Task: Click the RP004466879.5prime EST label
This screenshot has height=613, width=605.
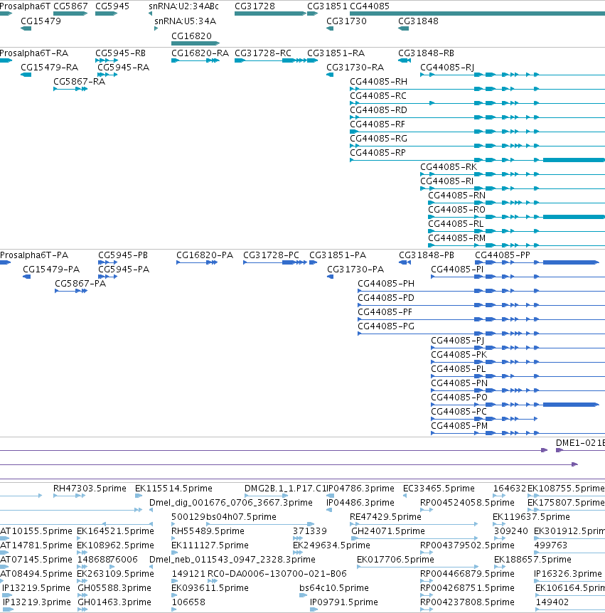Action: [467, 573]
